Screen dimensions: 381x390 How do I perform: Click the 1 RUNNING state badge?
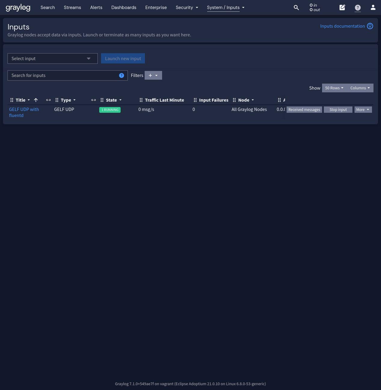(110, 110)
